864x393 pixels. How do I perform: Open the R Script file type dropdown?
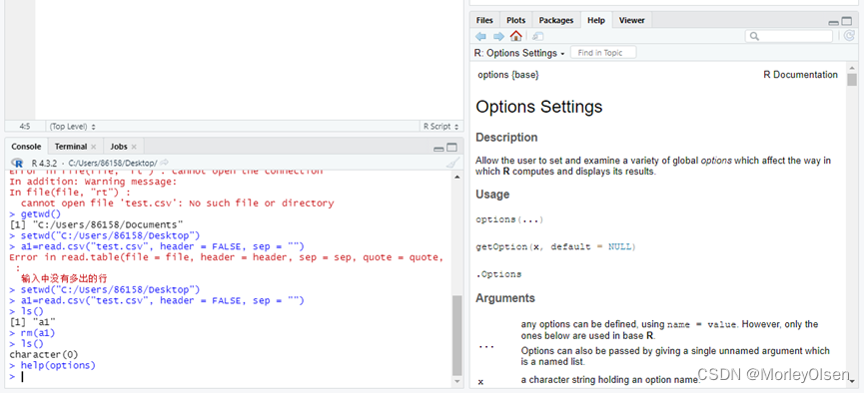pyautogui.click(x=439, y=126)
